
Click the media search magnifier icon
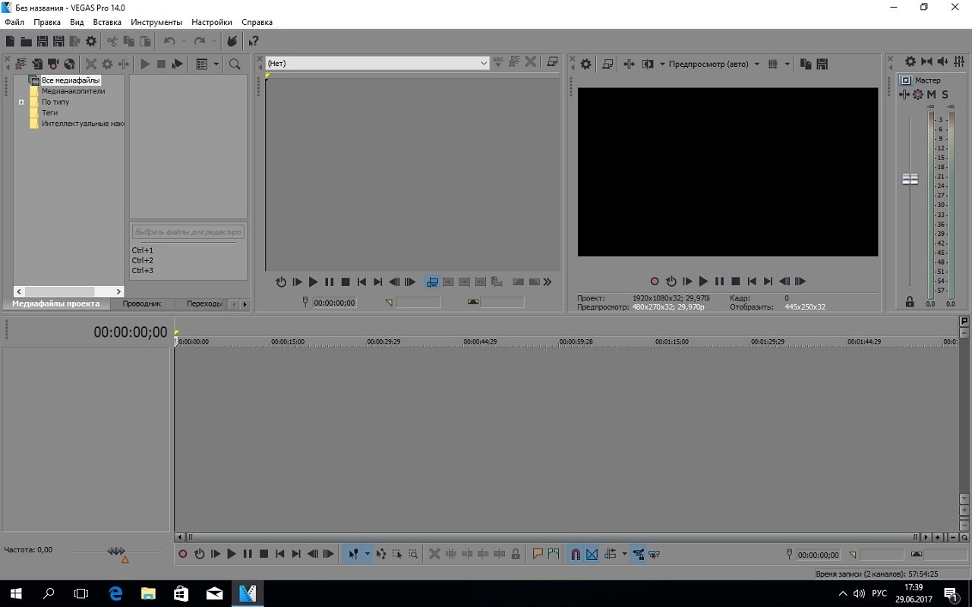pyautogui.click(x=235, y=64)
